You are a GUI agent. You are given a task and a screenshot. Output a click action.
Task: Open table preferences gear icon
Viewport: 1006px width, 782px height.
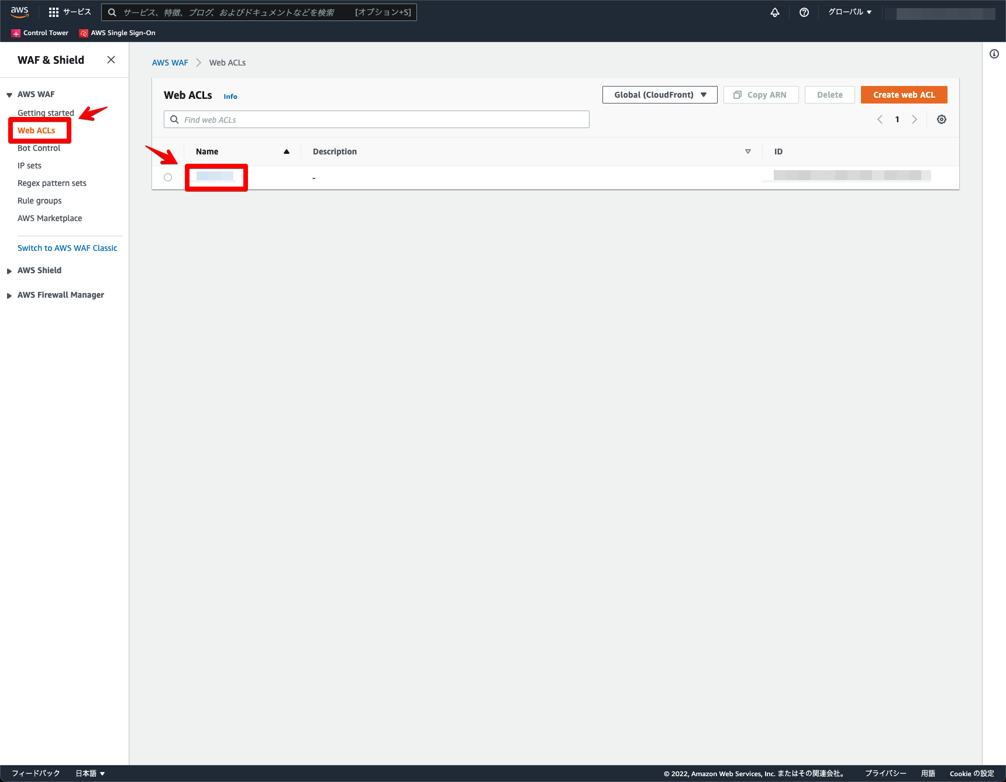[x=942, y=119]
